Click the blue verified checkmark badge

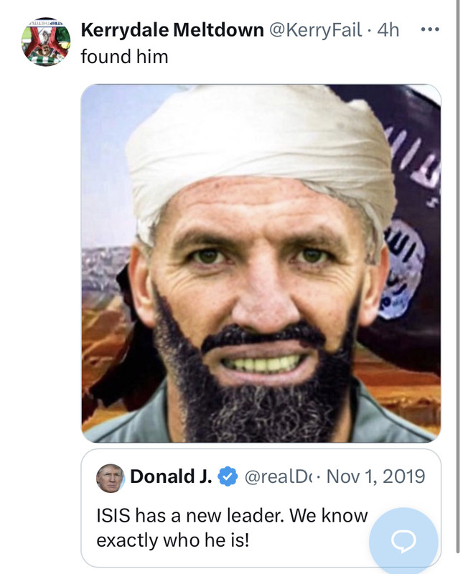tap(228, 476)
